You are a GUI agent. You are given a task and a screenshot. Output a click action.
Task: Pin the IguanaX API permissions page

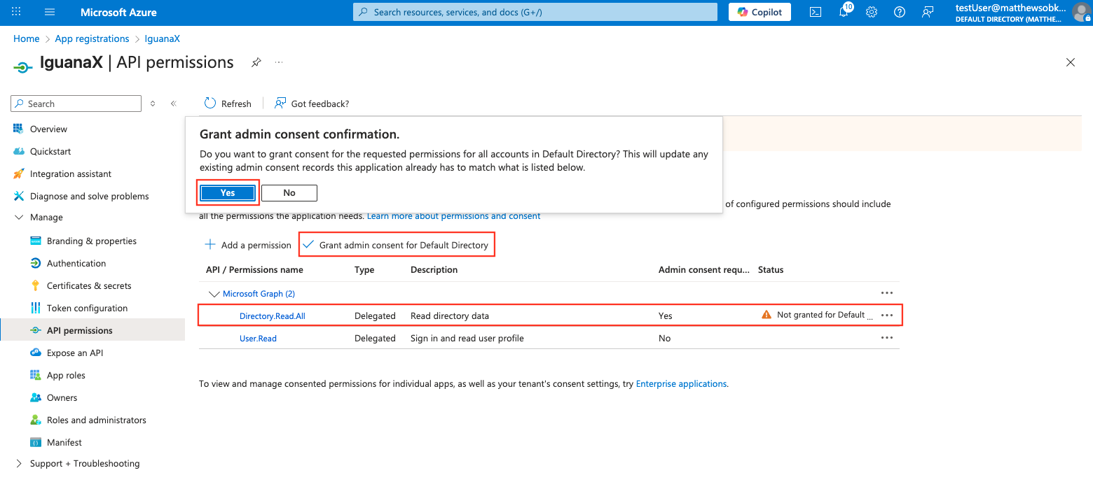pyautogui.click(x=256, y=62)
